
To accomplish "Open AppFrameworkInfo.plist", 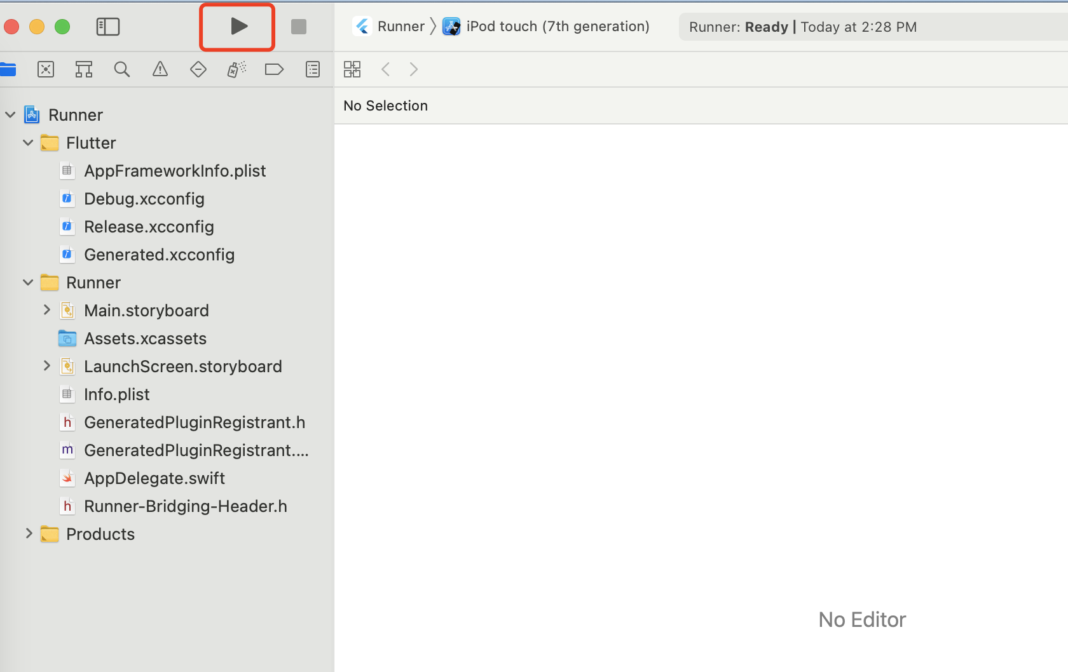I will [163, 171].
